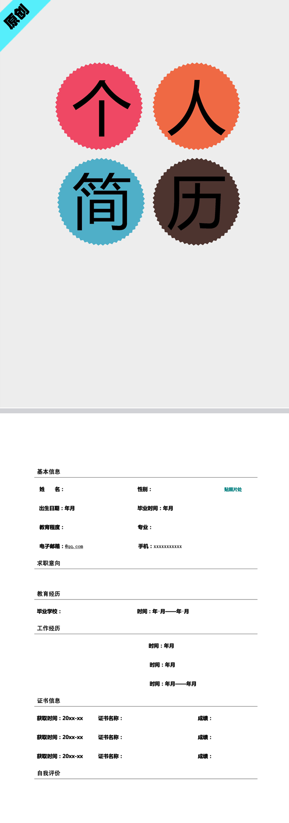The height and width of the screenshot is (823, 289).
Task: Click the 姓名 field label
Action: 51,490
